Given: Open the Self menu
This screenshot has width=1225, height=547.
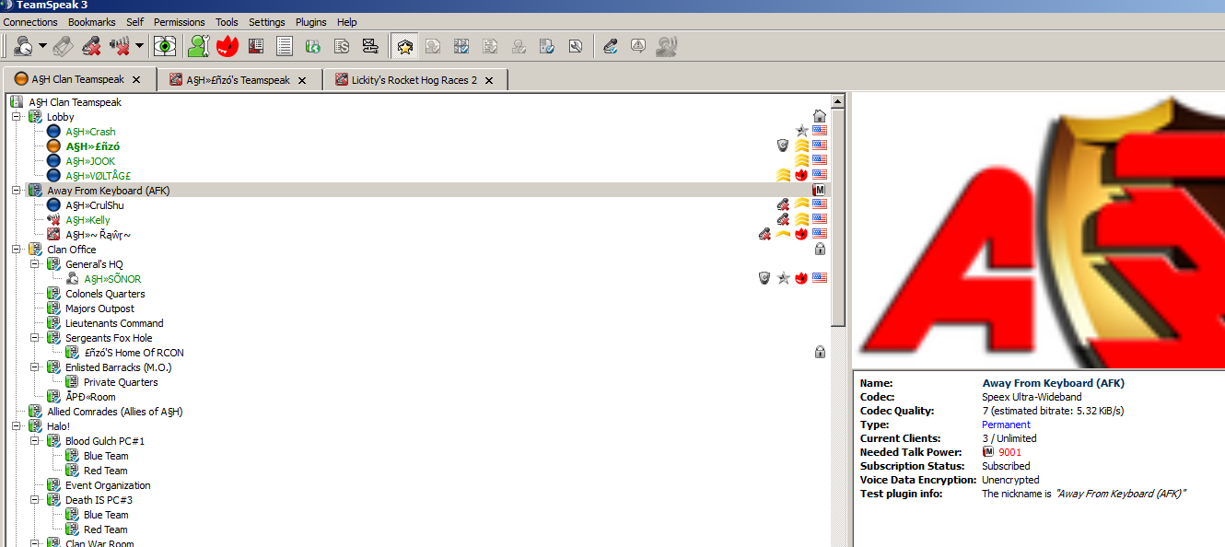Looking at the screenshot, I should [134, 22].
